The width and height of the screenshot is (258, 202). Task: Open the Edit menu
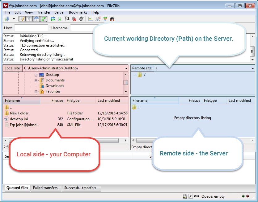click(x=17, y=12)
